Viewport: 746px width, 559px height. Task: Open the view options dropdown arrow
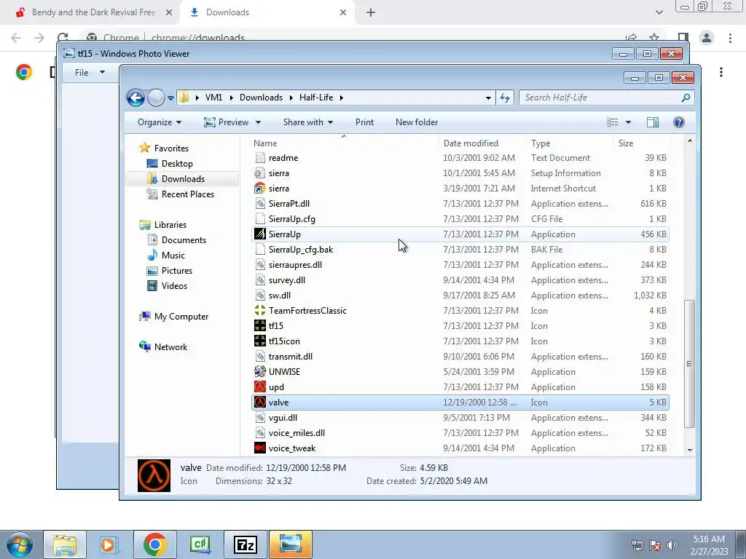[x=628, y=122]
